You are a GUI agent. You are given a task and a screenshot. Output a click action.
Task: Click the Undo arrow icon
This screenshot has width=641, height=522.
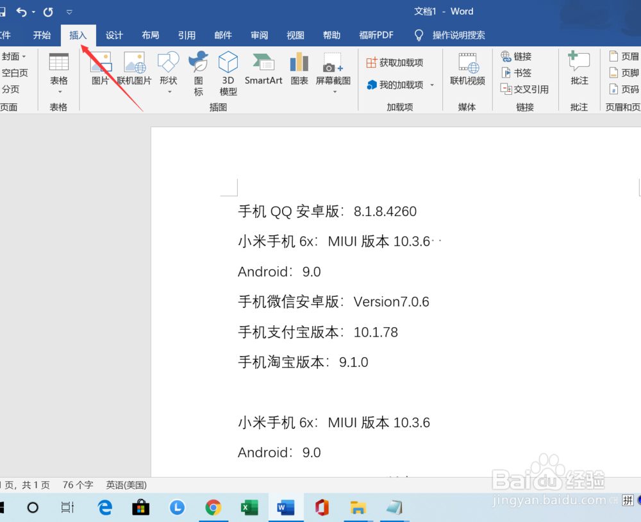[22, 12]
